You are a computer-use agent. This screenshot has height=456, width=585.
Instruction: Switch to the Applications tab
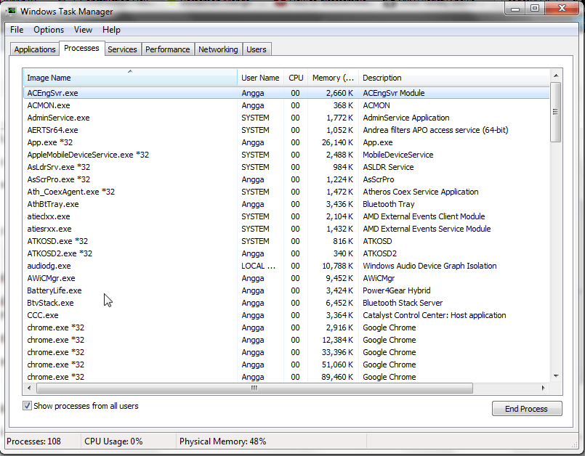35,49
